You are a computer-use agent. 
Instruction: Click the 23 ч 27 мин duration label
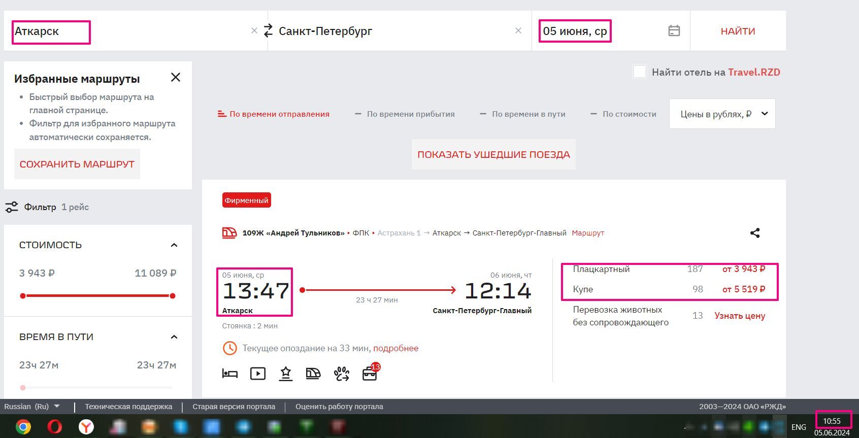(377, 300)
